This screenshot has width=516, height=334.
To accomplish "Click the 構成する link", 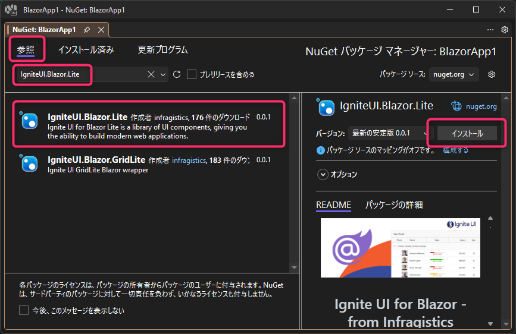I will coord(455,150).
